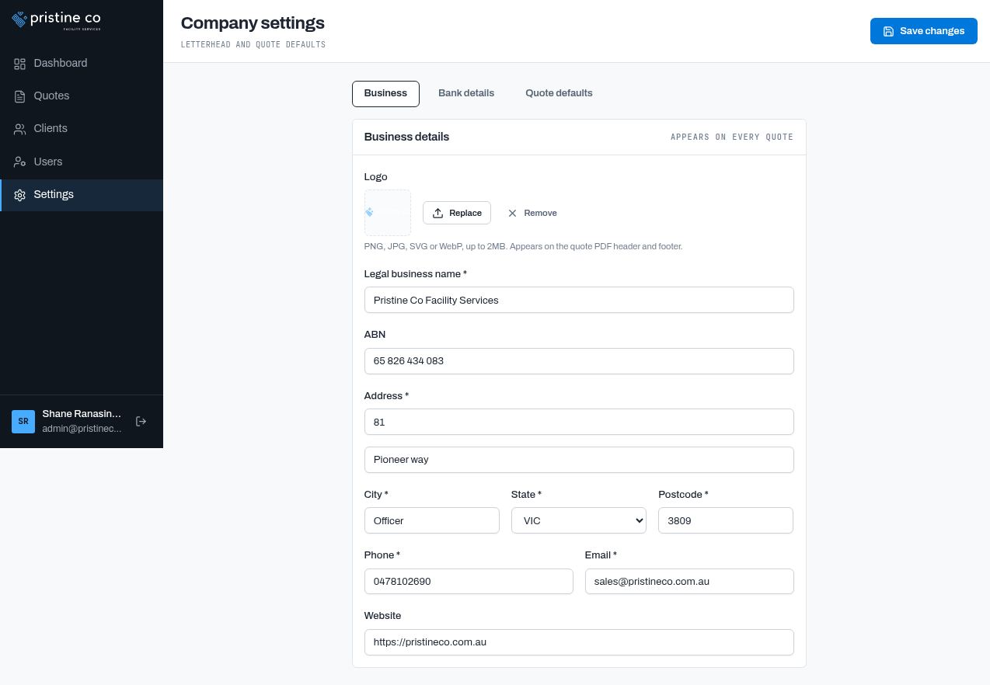Click the Logo label
Viewport: 990px width, 685px height.
tap(375, 177)
